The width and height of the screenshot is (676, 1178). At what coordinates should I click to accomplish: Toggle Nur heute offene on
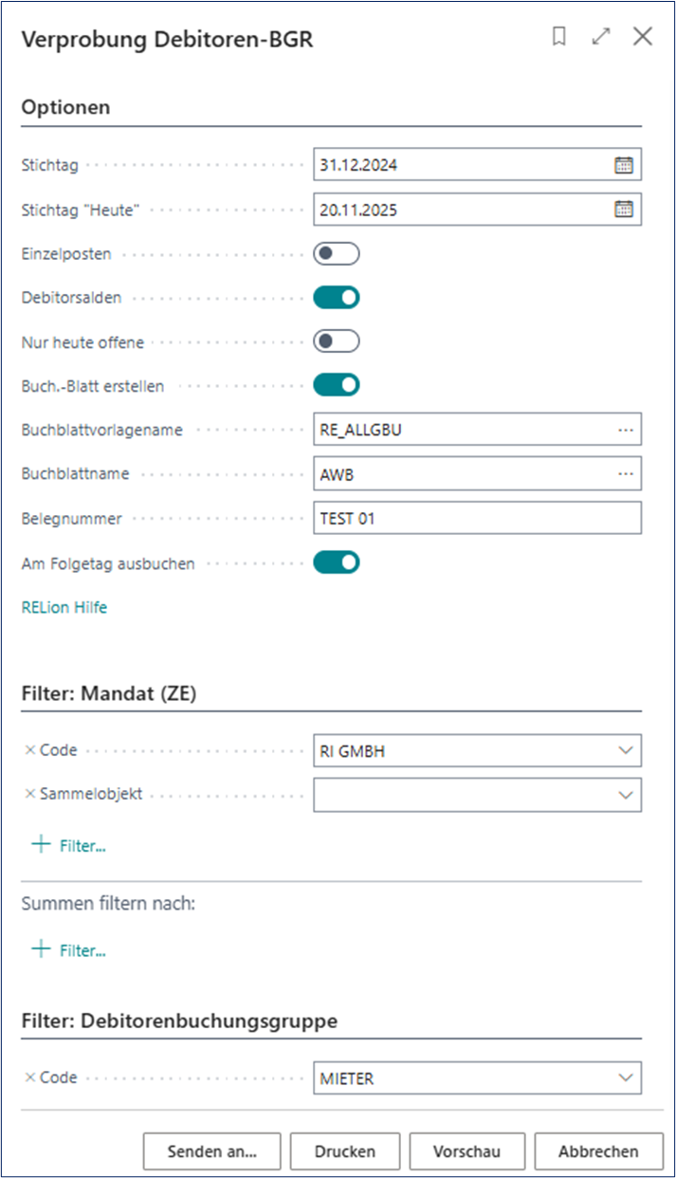click(337, 341)
